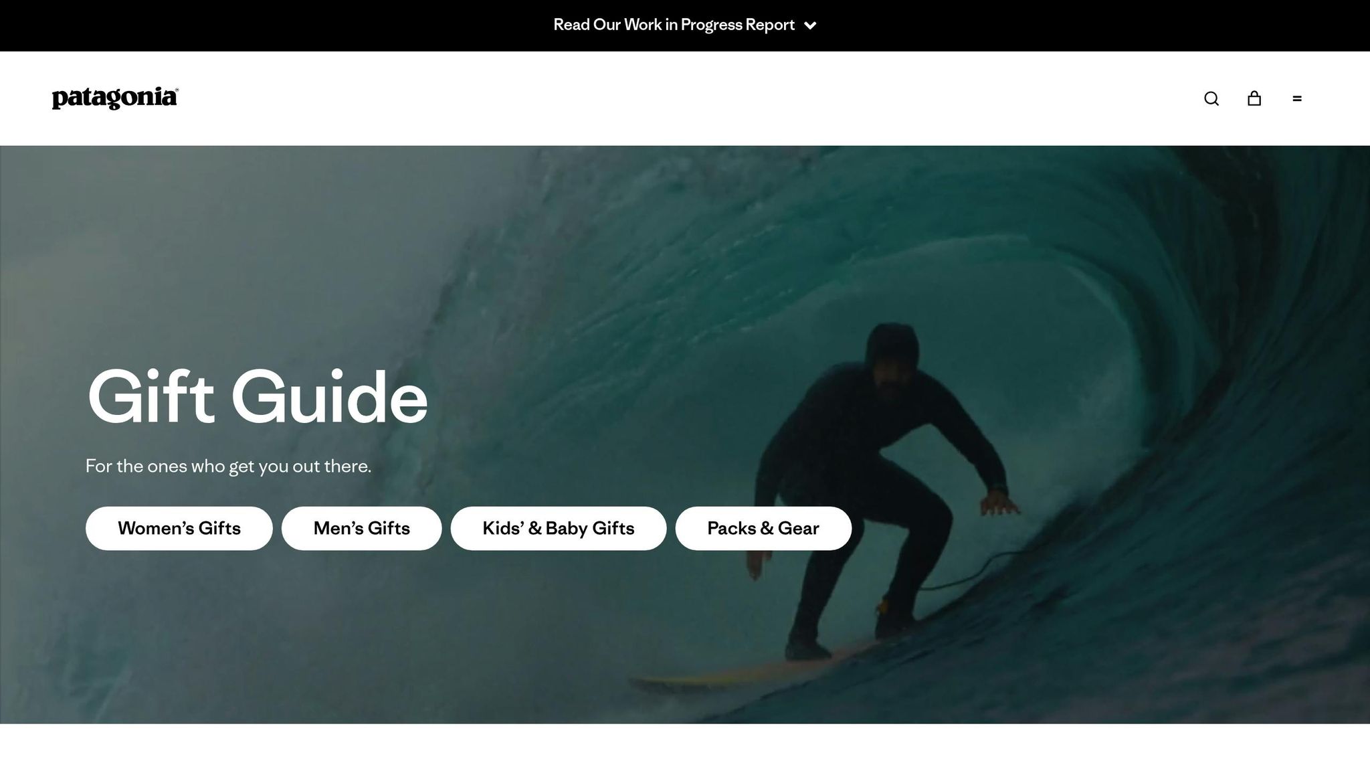Click the word Guide in the hero title

click(330, 397)
